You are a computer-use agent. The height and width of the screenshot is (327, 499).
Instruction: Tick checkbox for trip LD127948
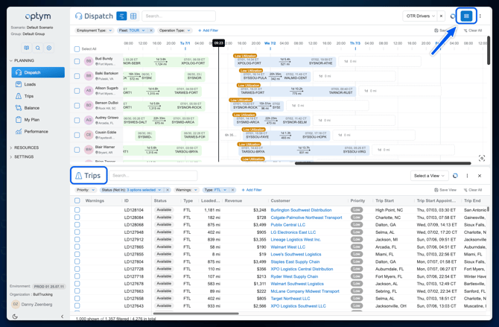[x=77, y=232]
